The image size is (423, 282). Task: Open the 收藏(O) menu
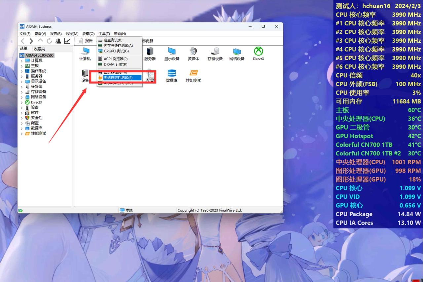click(x=89, y=34)
